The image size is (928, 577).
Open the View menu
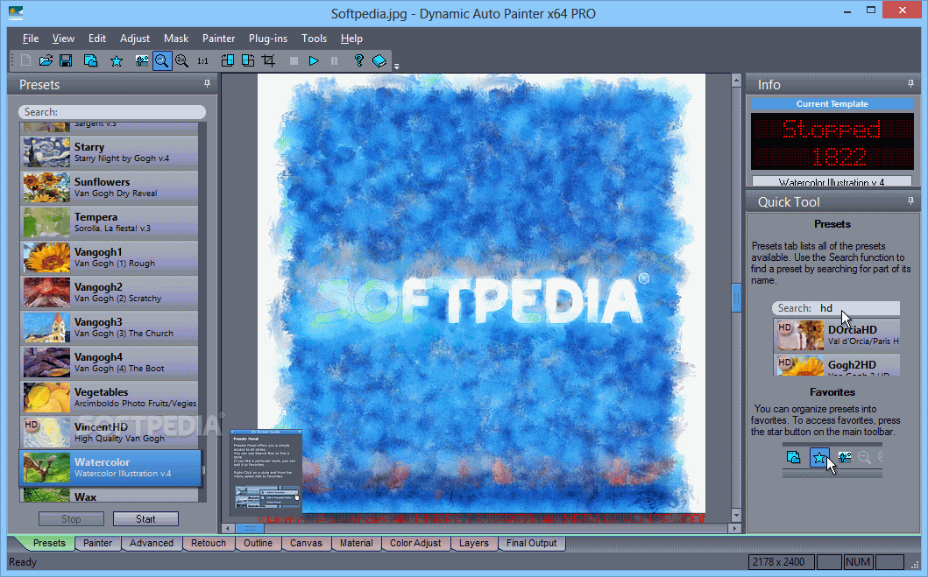[x=63, y=39]
